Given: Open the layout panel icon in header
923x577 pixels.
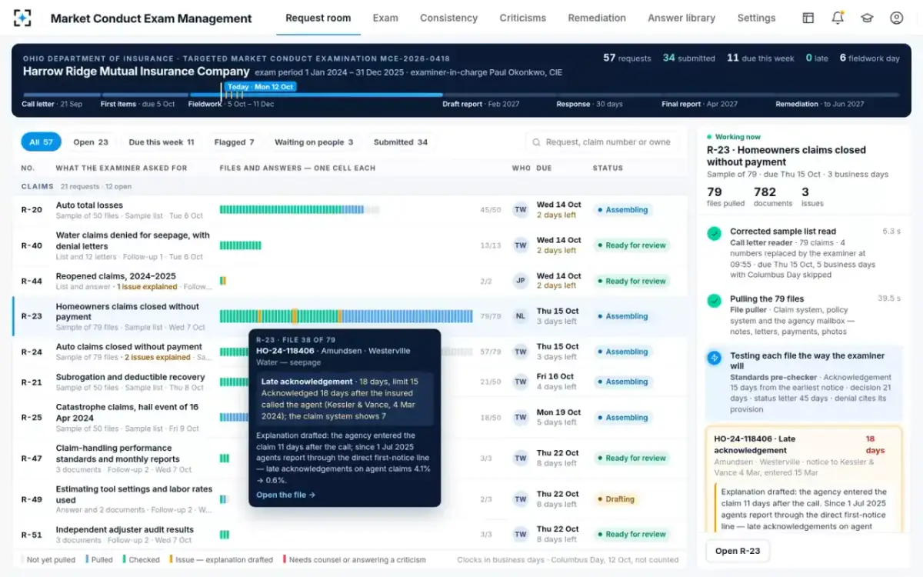Looking at the screenshot, I should 808,18.
